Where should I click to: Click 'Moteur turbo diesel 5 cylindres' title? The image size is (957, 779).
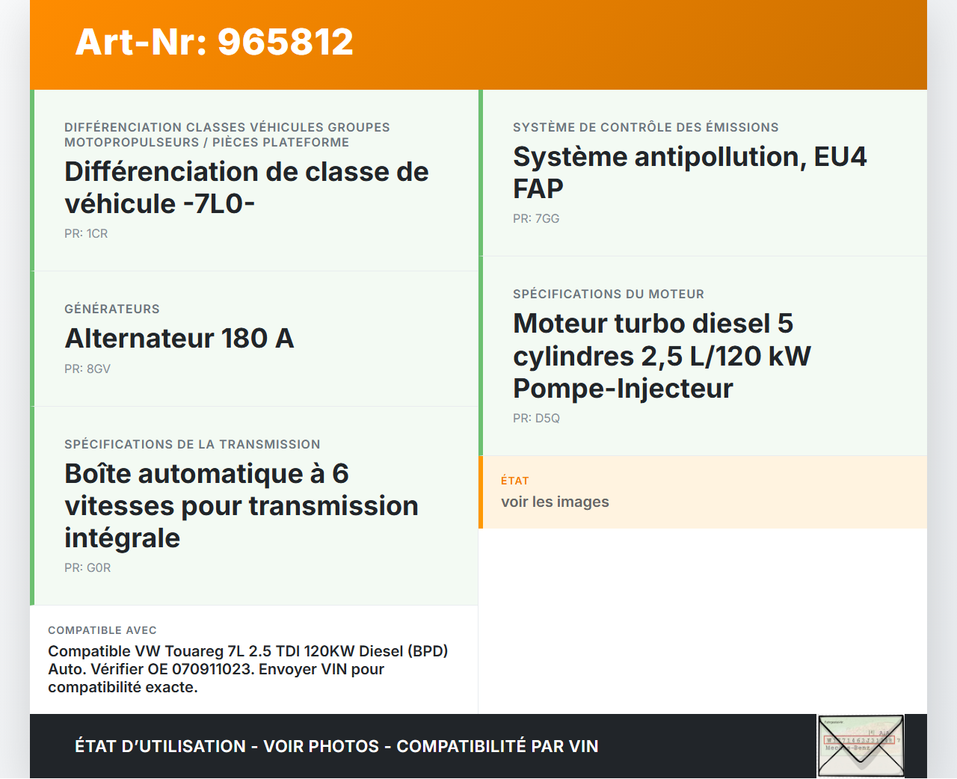[x=662, y=356]
